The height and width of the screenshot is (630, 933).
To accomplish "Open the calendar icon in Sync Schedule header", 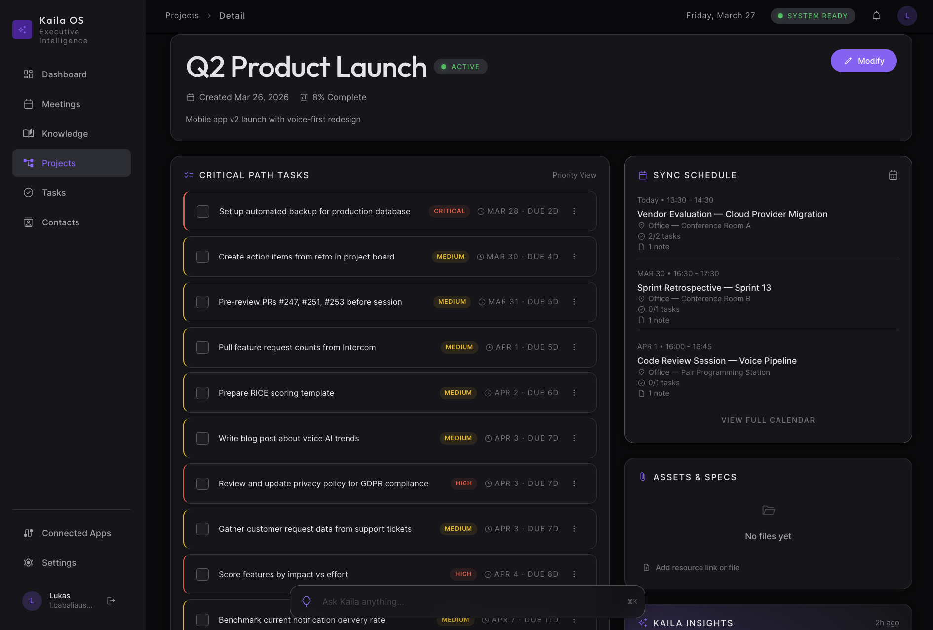I will (893, 175).
